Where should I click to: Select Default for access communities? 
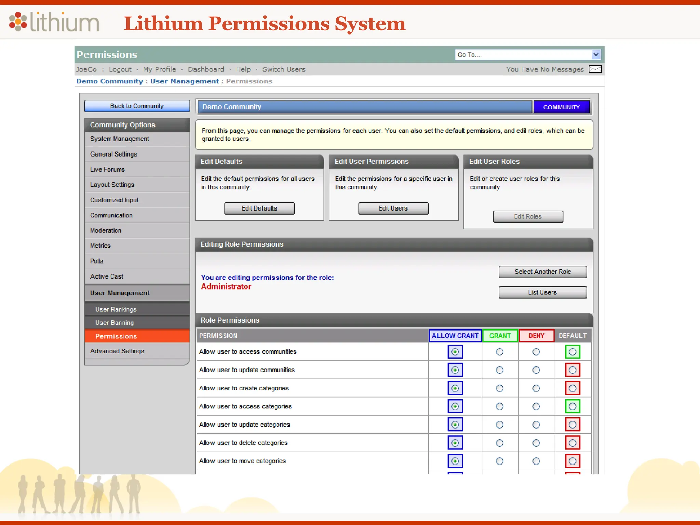(573, 352)
